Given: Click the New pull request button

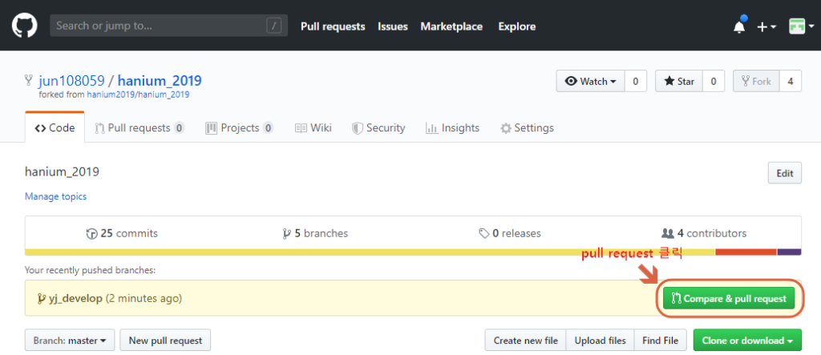Looking at the screenshot, I should 165,341.
